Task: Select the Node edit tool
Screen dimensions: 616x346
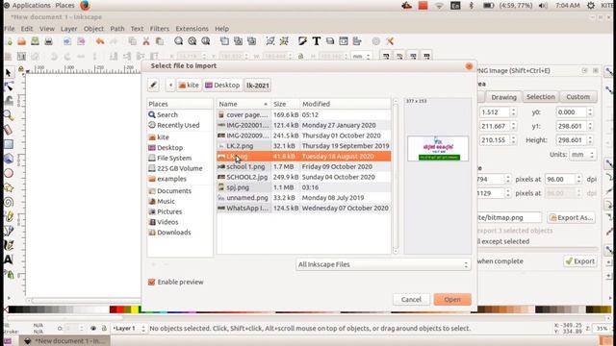Action: pos(9,86)
